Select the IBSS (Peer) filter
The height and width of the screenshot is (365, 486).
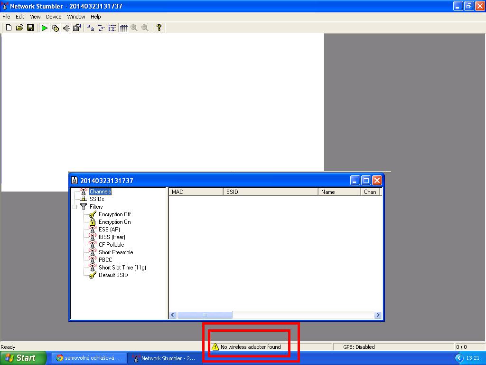pyautogui.click(x=112, y=237)
